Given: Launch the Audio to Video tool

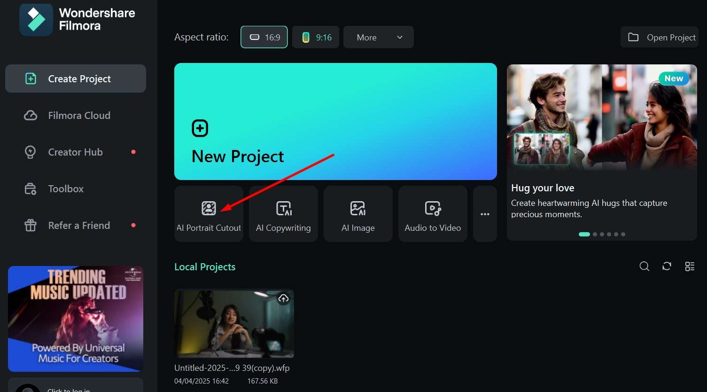Looking at the screenshot, I should 433,214.
